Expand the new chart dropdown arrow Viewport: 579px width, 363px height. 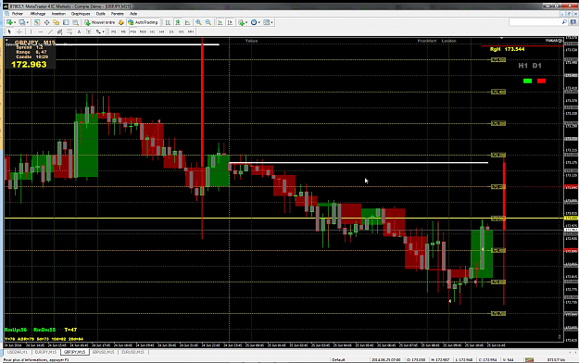pyautogui.click(x=15, y=22)
